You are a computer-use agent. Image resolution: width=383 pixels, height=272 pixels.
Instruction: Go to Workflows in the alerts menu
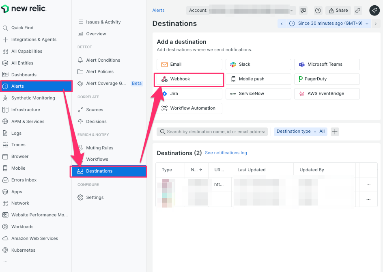[x=97, y=159]
